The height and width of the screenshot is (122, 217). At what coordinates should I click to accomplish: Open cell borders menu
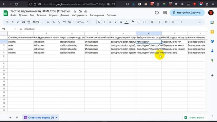tap(139, 22)
